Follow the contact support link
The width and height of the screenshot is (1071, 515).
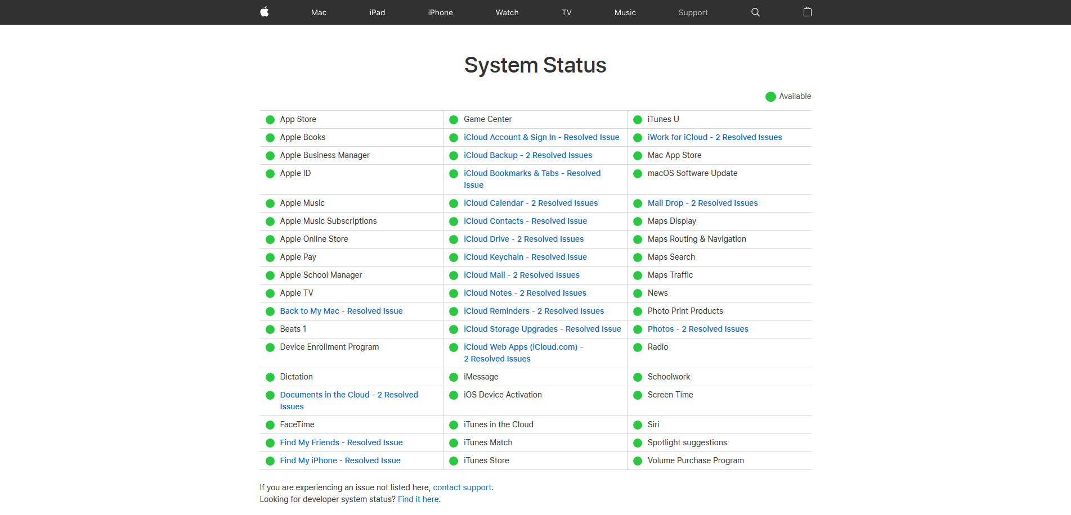[462, 487]
